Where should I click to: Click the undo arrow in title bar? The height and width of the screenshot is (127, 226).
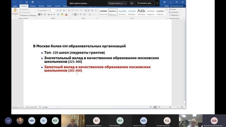click(14, 2)
